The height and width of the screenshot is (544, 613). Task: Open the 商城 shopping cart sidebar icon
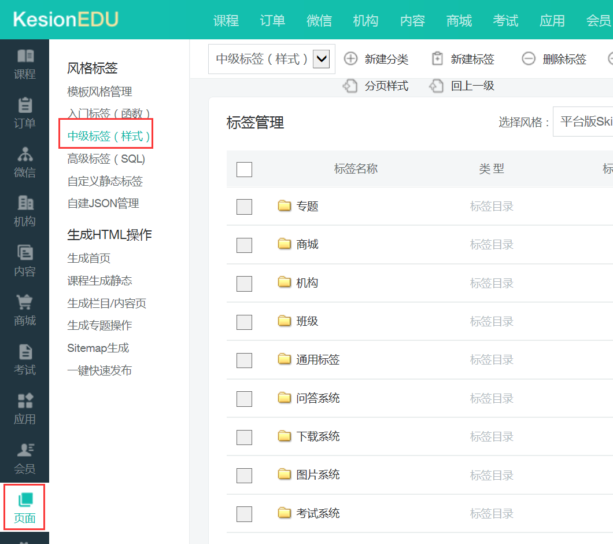tap(24, 303)
